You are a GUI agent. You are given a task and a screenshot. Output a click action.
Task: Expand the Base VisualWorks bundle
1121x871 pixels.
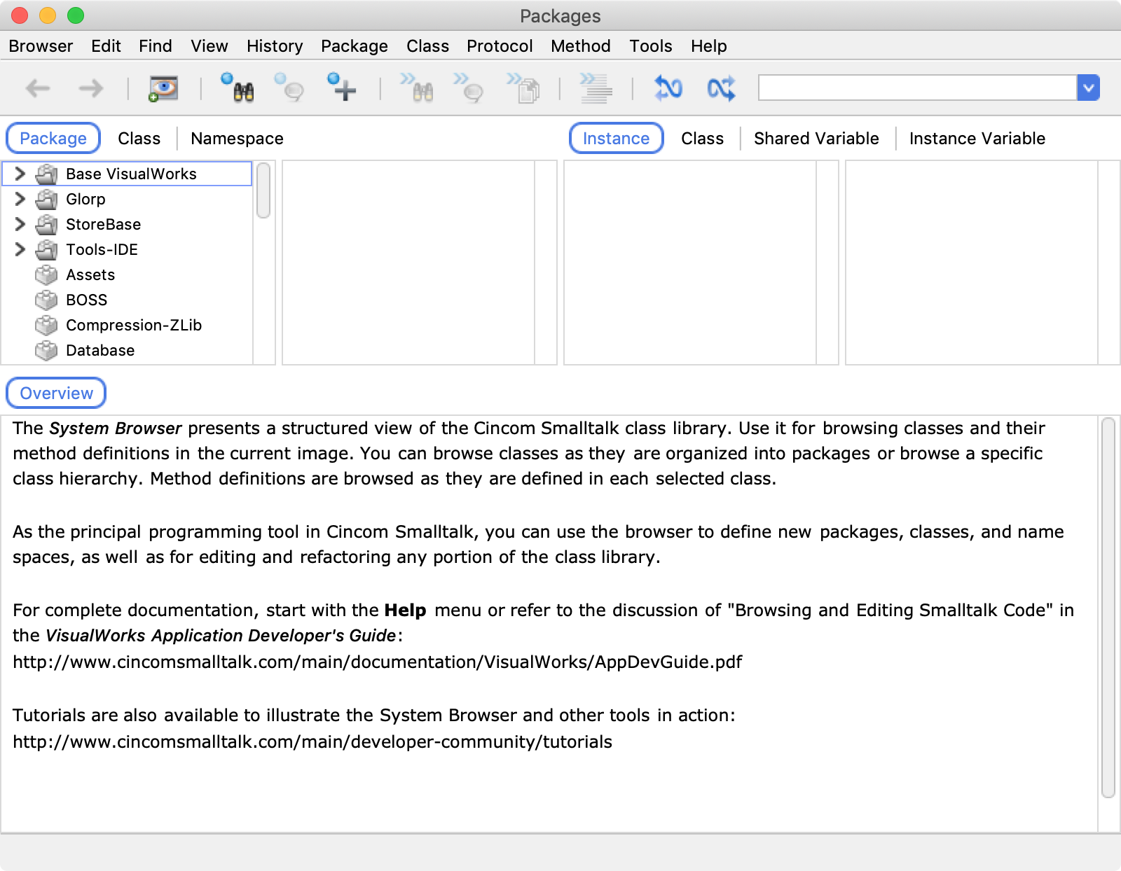20,174
